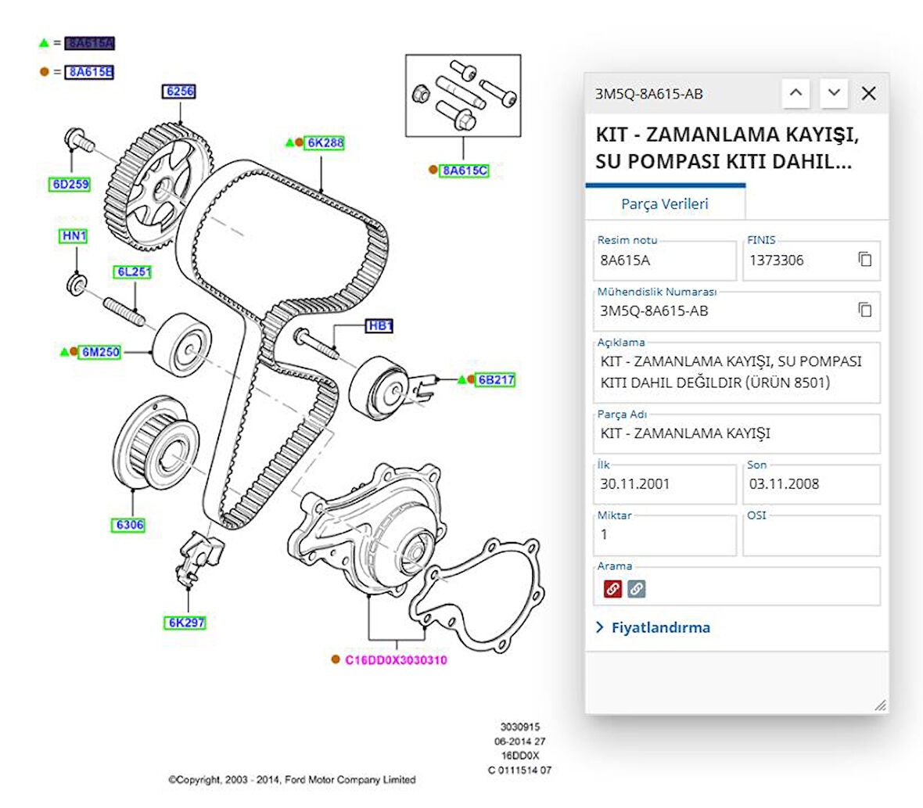Switch to the Parça Verileri tab

coord(664,203)
